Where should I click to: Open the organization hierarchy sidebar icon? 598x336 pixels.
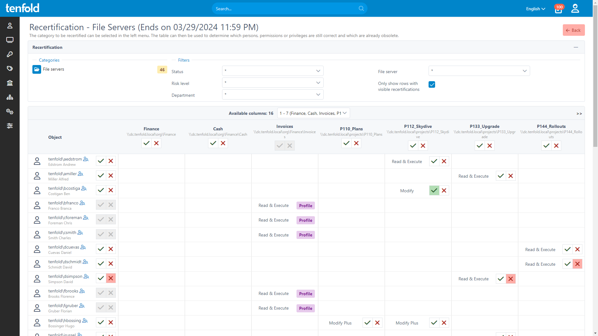click(x=10, y=97)
